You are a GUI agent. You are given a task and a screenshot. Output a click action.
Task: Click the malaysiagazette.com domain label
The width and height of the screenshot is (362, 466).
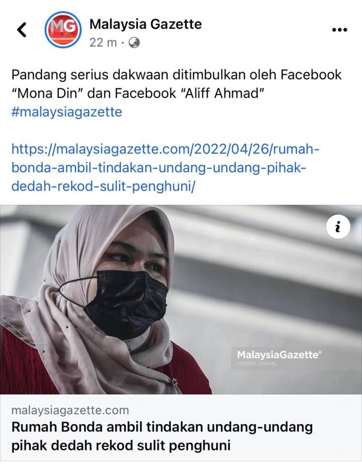pyautogui.click(x=70, y=410)
